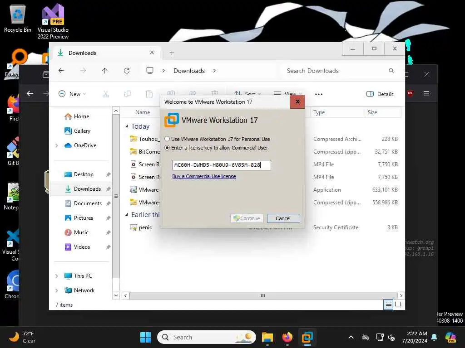This screenshot has height=348, width=465.
Task: Open a new Explorer tab with plus
Action: pyautogui.click(x=172, y=53)
